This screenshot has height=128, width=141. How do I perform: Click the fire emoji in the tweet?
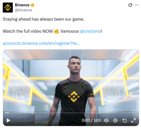[x=57, y=31]
